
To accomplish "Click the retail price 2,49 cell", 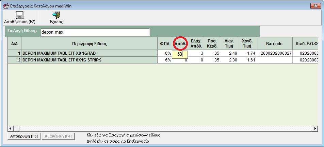I will coord(229,53).
